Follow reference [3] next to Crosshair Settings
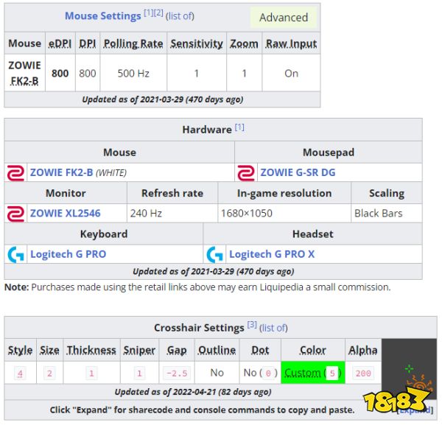 [x=252, y=325]
